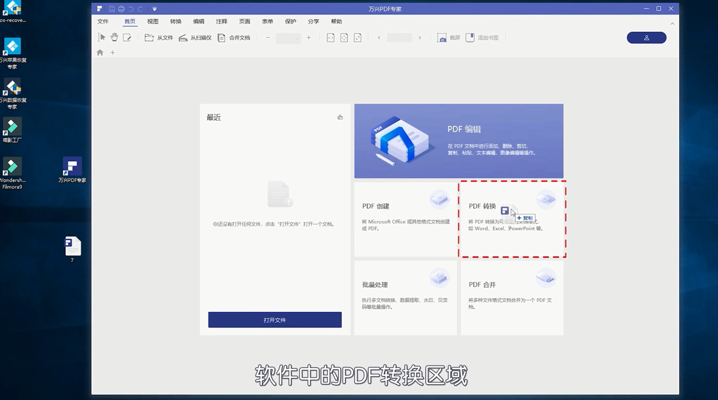
Task: Open 合并文档 merge documents tool
Action: coord(234,38)
